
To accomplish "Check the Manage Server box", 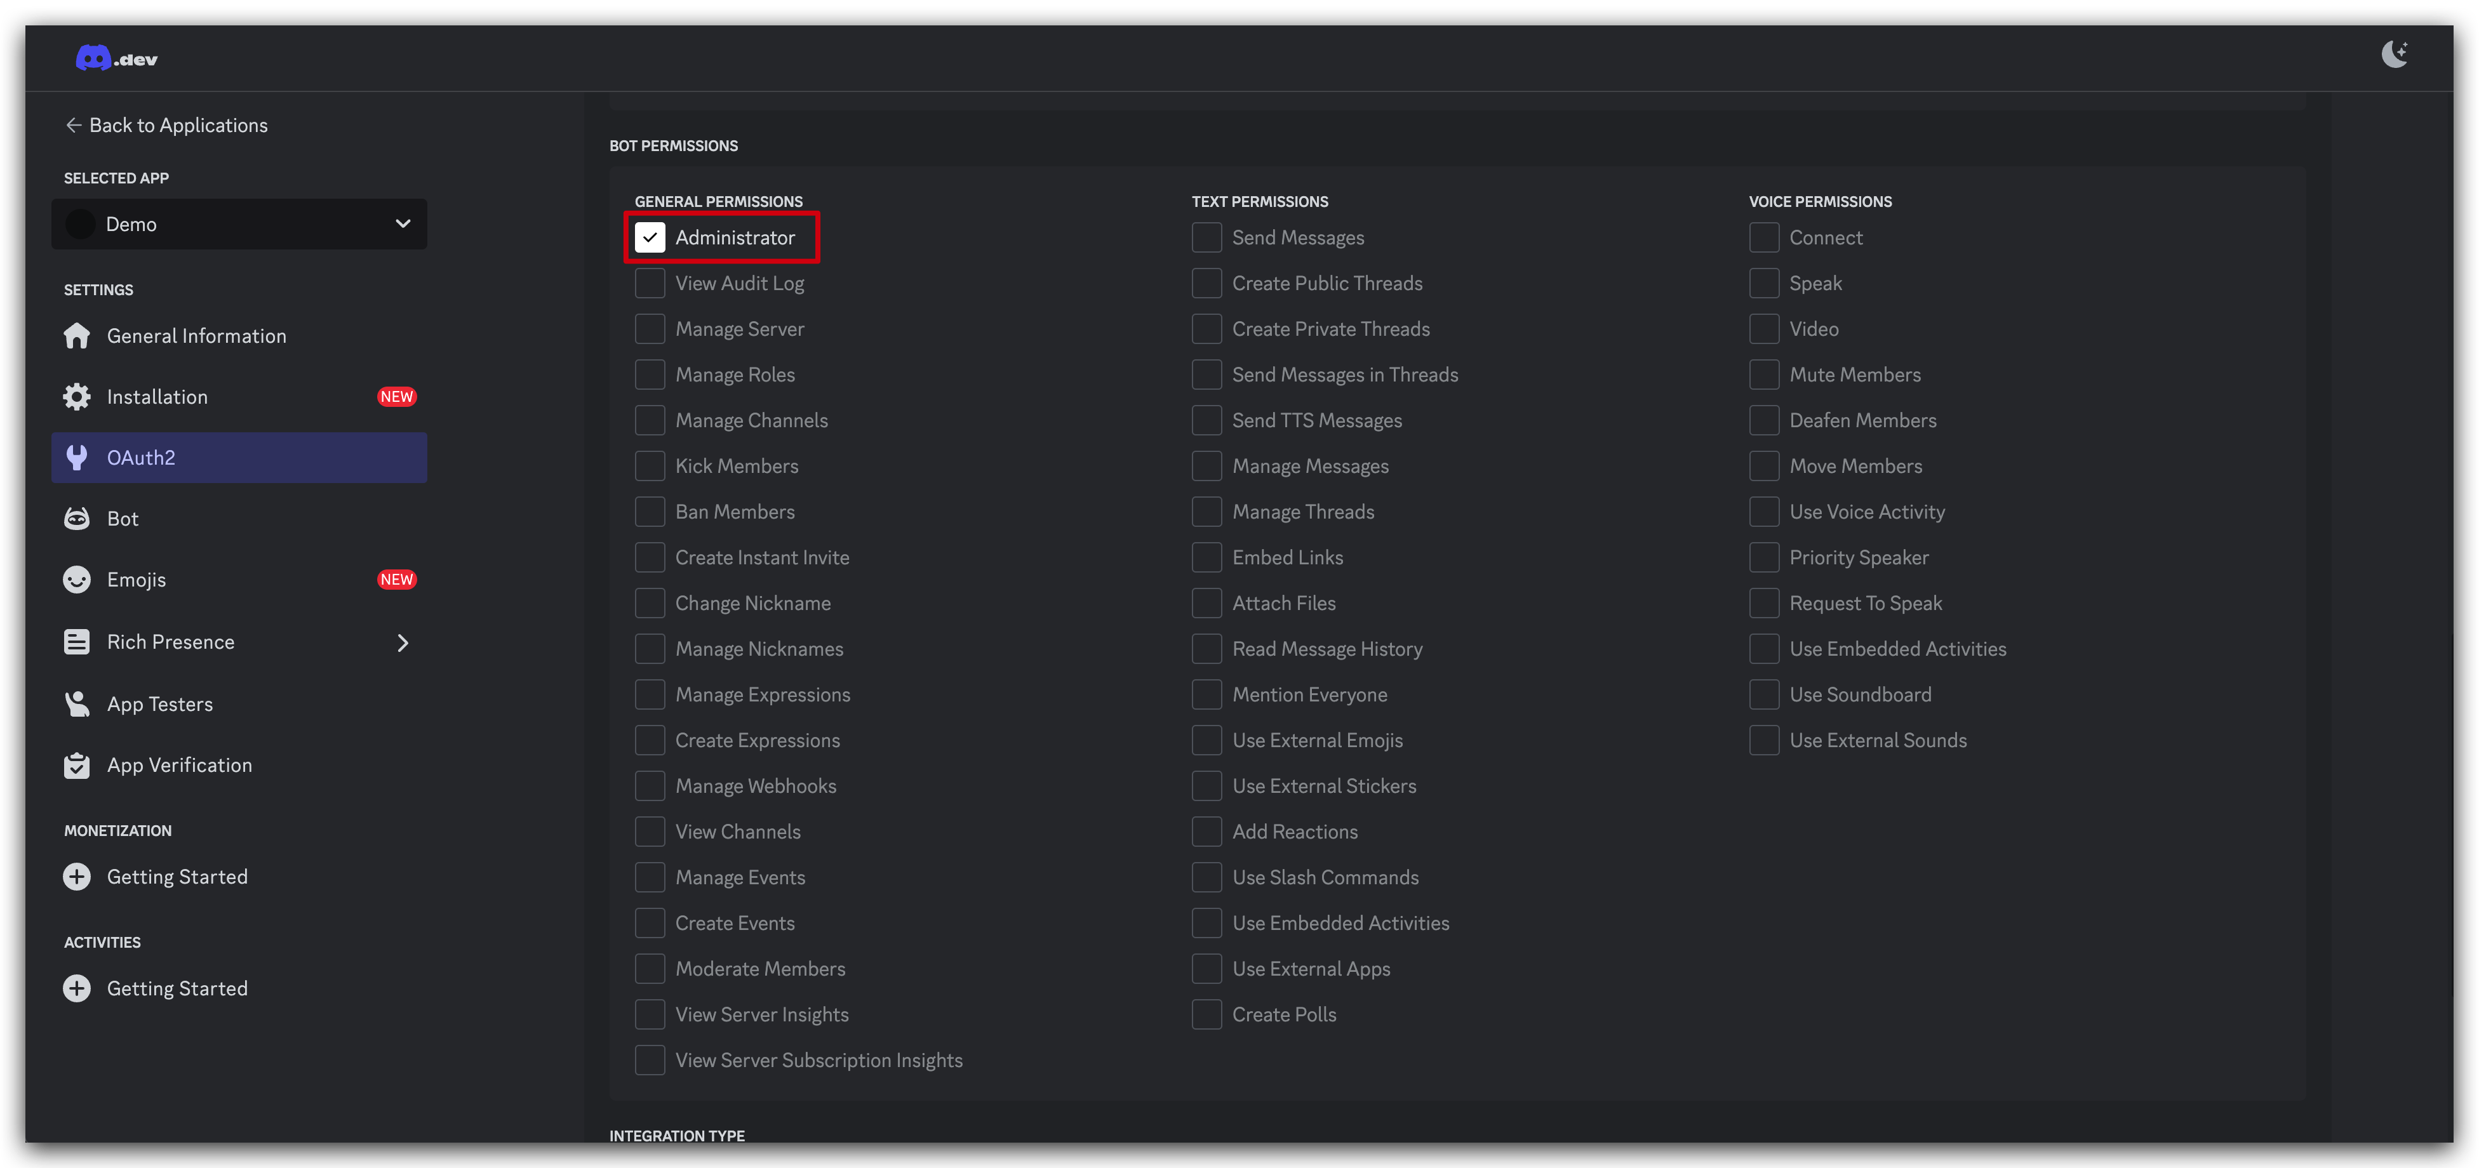I will point(650,329).
